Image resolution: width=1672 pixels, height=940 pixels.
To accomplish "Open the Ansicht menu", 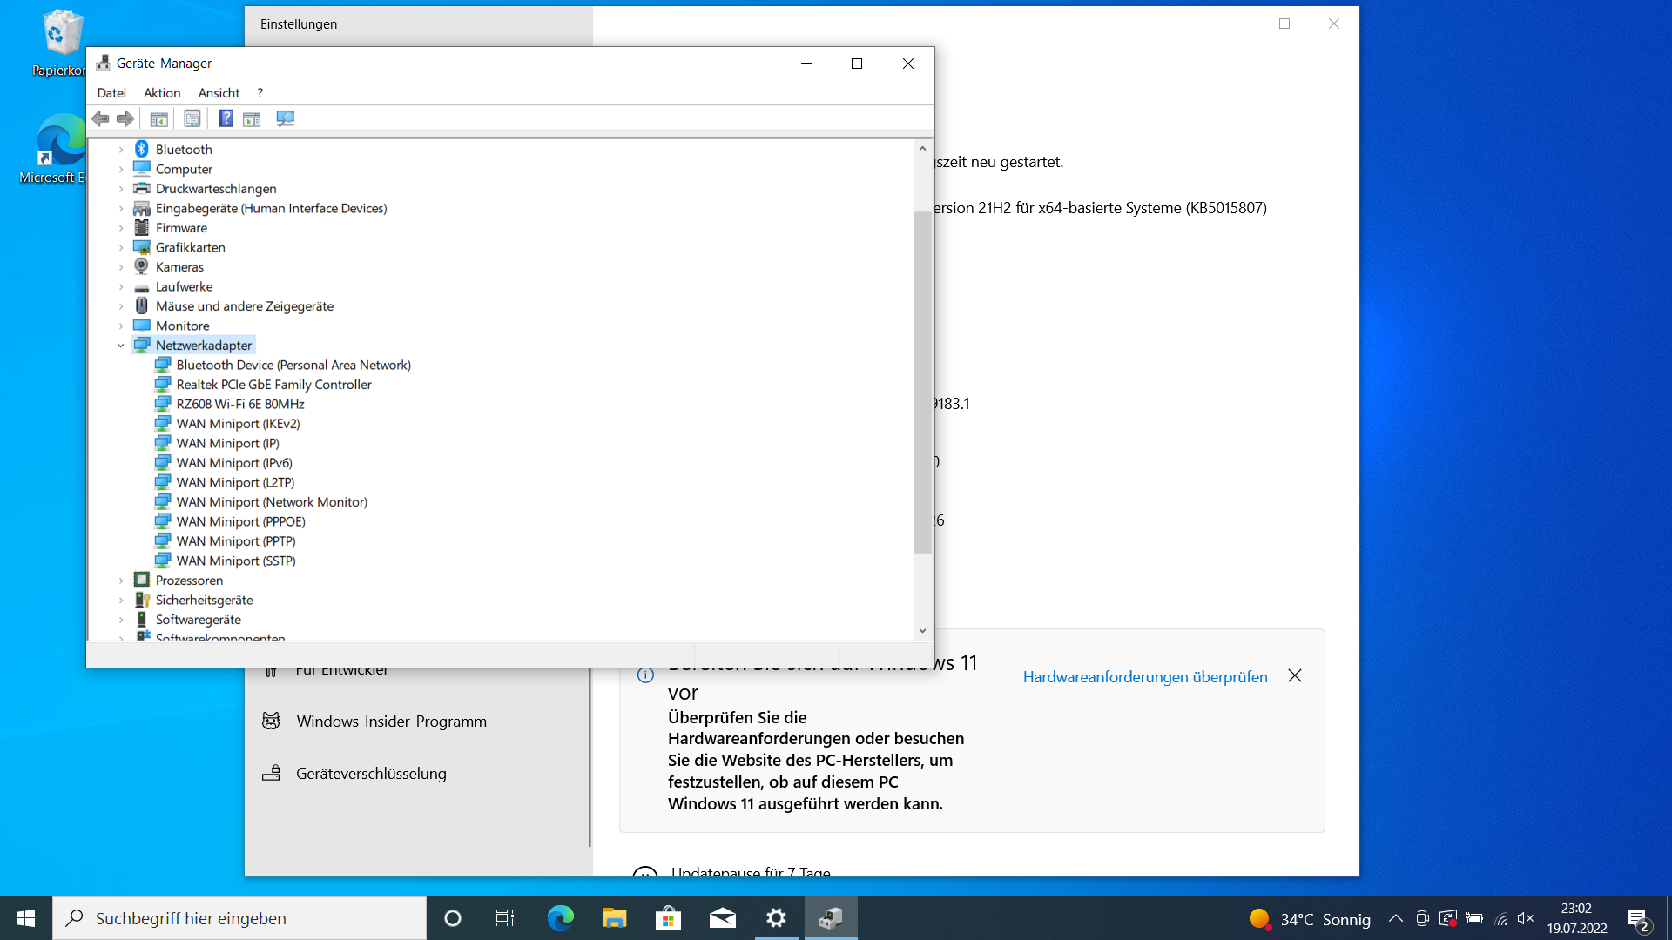I will point(219,92).
